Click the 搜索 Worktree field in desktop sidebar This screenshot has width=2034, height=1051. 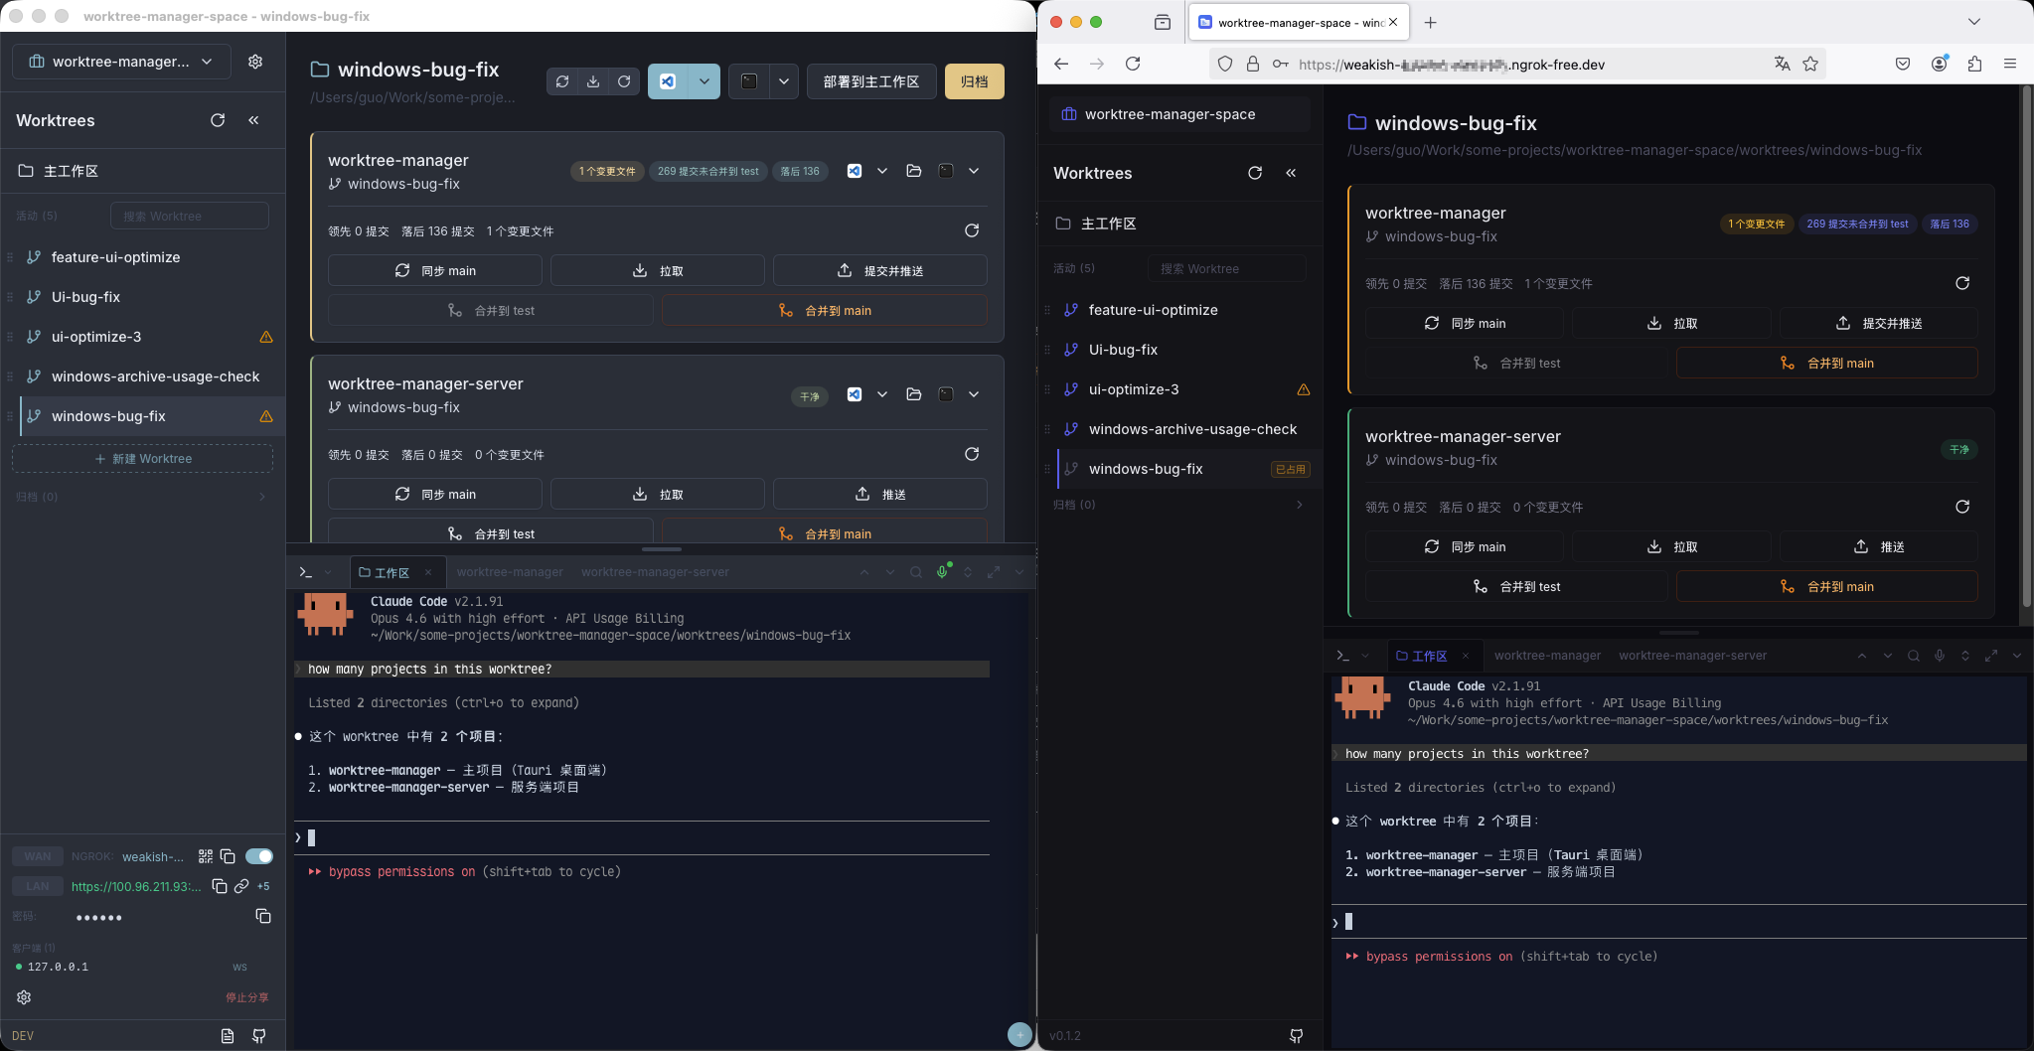tap(190, 216)
